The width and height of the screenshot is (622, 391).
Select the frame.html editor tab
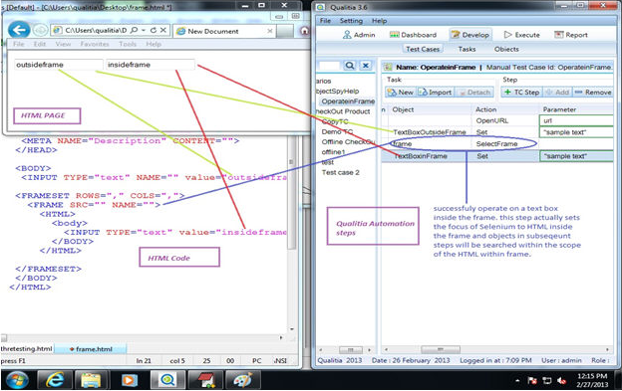pos(91,349)
